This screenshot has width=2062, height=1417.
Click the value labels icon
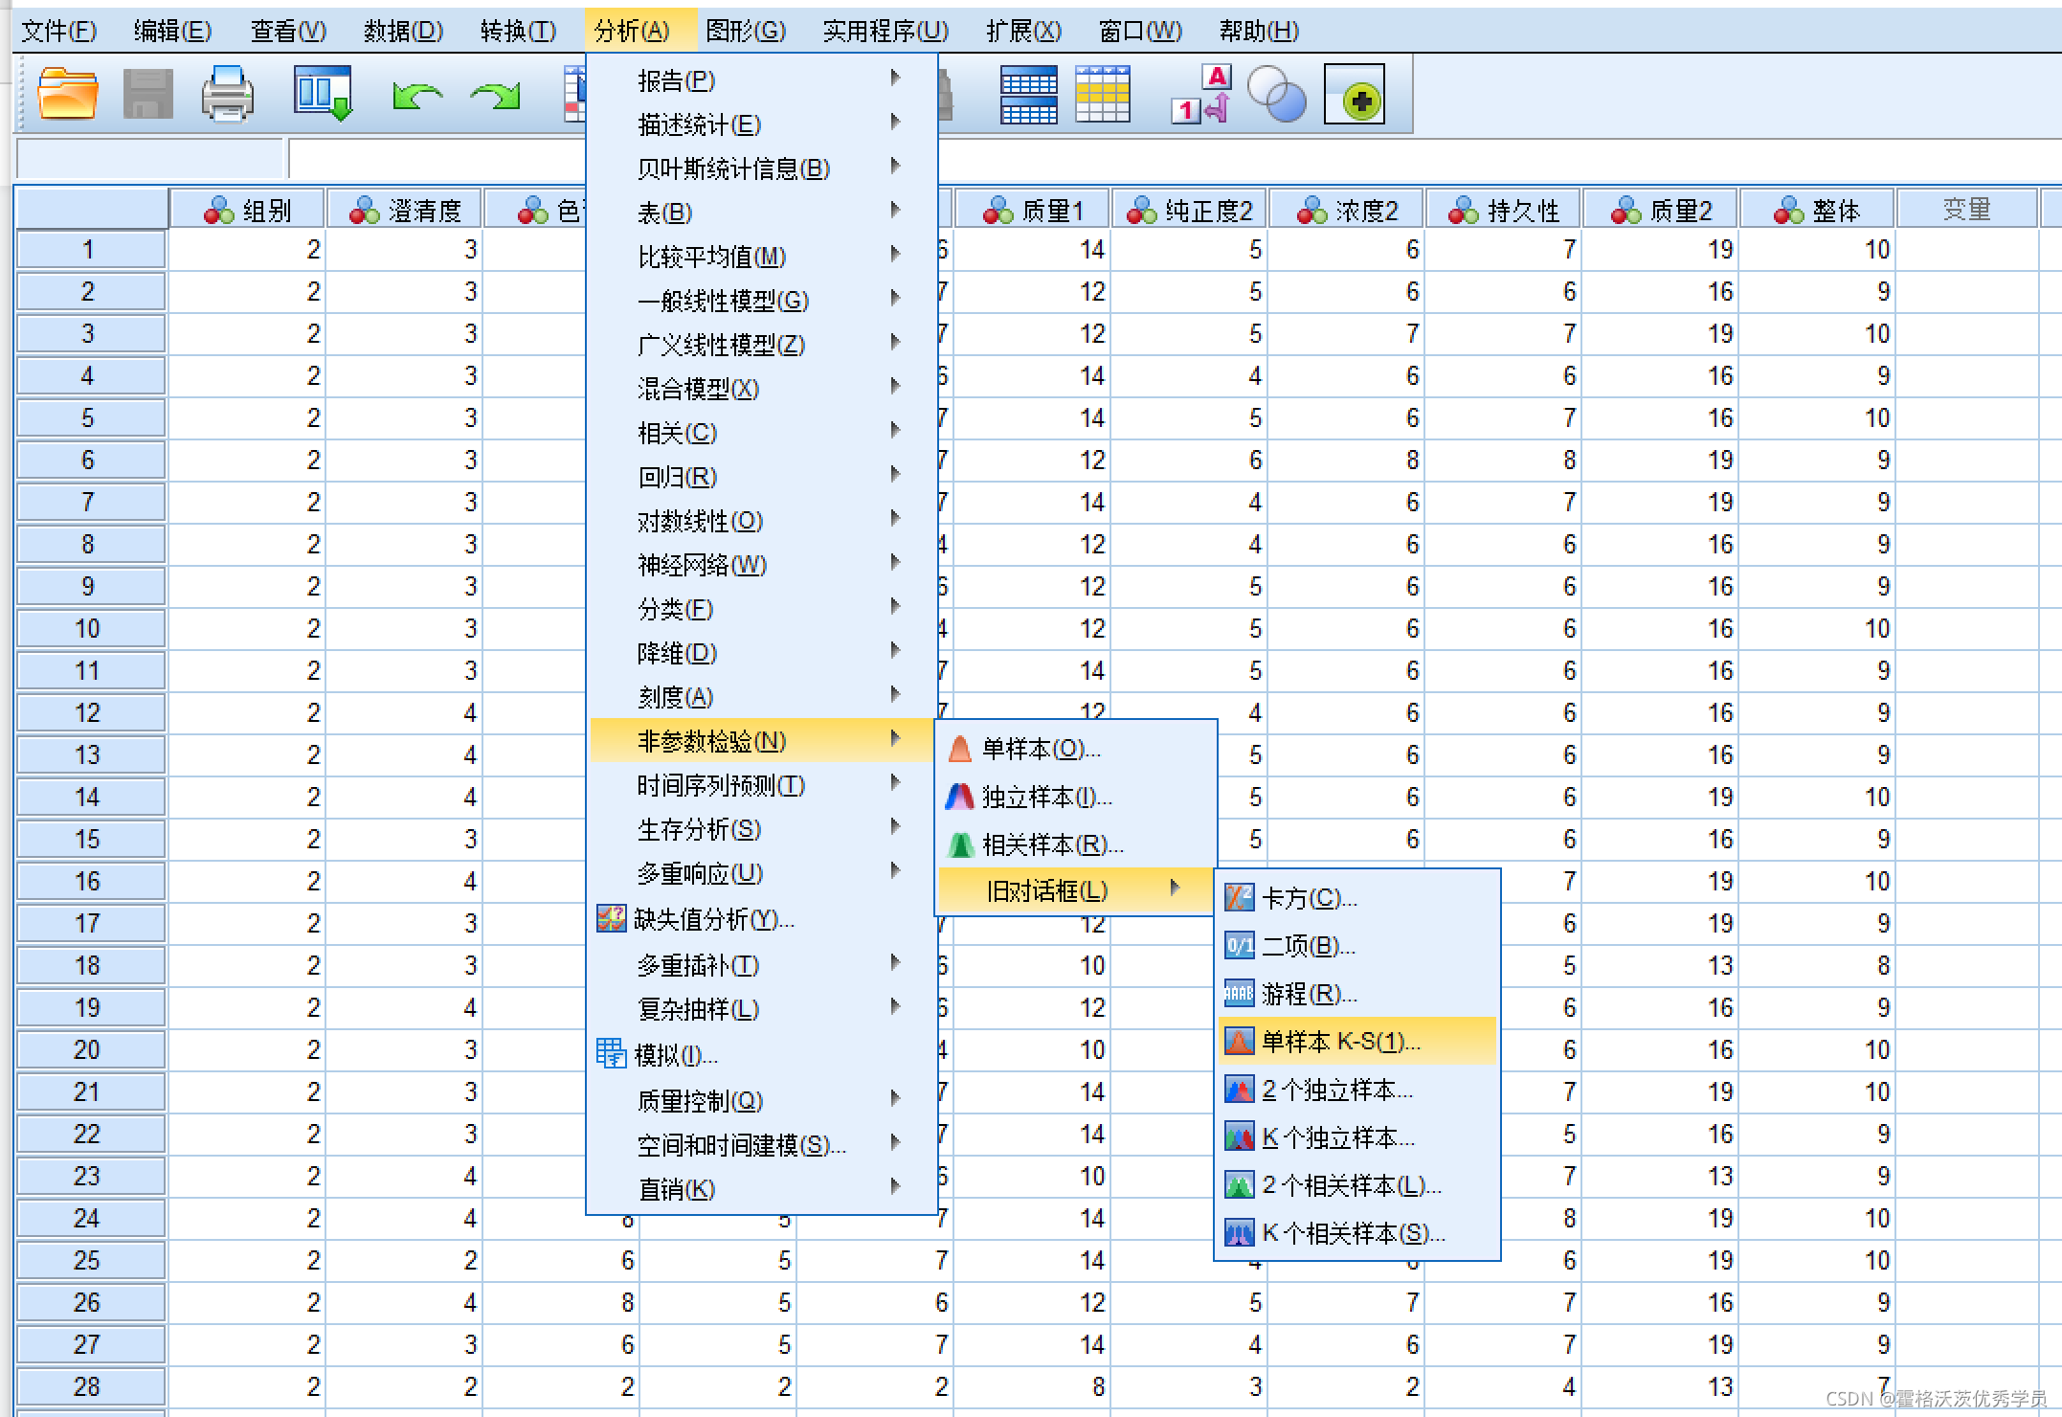click(1202, 95)
